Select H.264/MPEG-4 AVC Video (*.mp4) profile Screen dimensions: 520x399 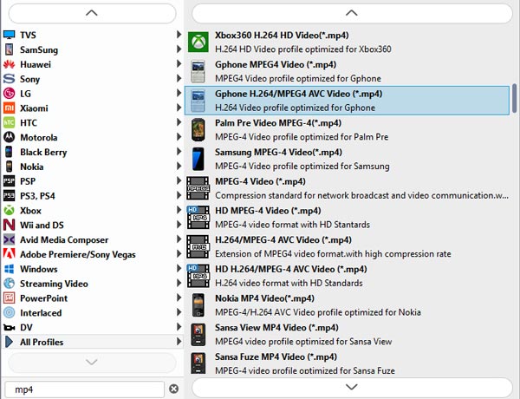pyautogui.click(x=347, y=246)
